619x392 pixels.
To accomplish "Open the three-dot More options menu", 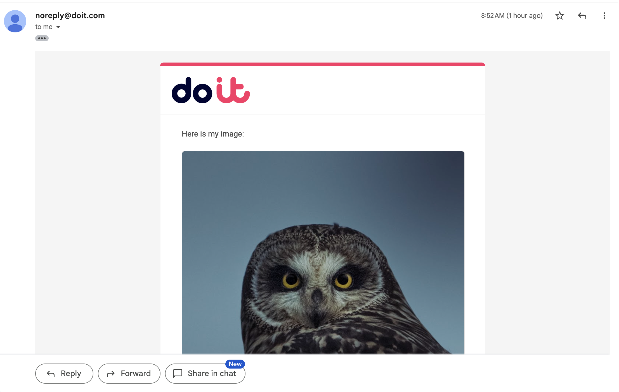I will click(604, 16).
